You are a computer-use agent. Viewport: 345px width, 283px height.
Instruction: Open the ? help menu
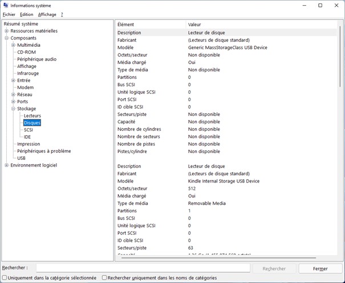pos(62,14)
